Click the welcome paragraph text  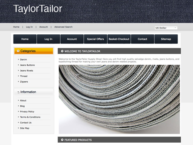tap(119, 60)
